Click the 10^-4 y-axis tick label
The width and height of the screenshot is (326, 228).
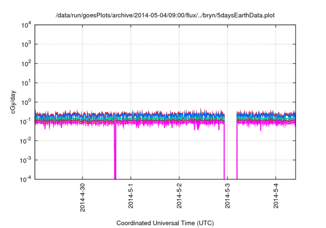25,179
